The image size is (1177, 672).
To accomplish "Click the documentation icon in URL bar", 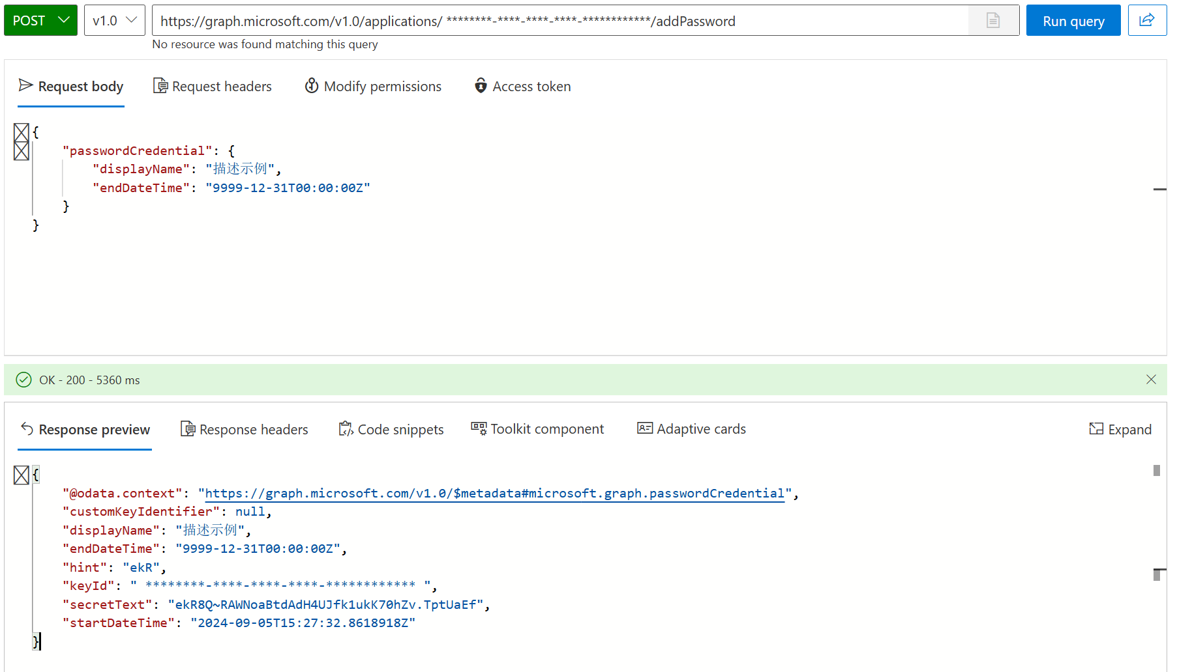I will click(992, 21).
